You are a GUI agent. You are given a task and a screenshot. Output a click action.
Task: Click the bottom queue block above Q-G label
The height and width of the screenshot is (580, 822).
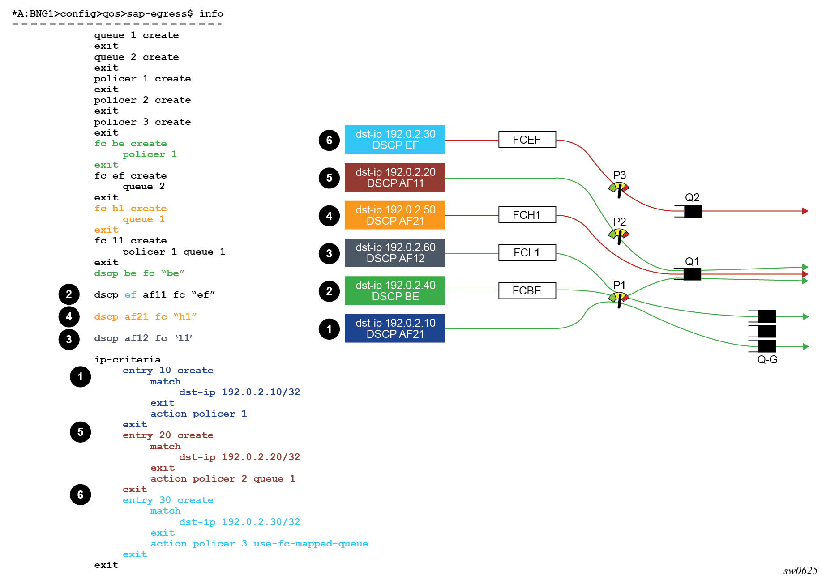(x=766, y=346)
